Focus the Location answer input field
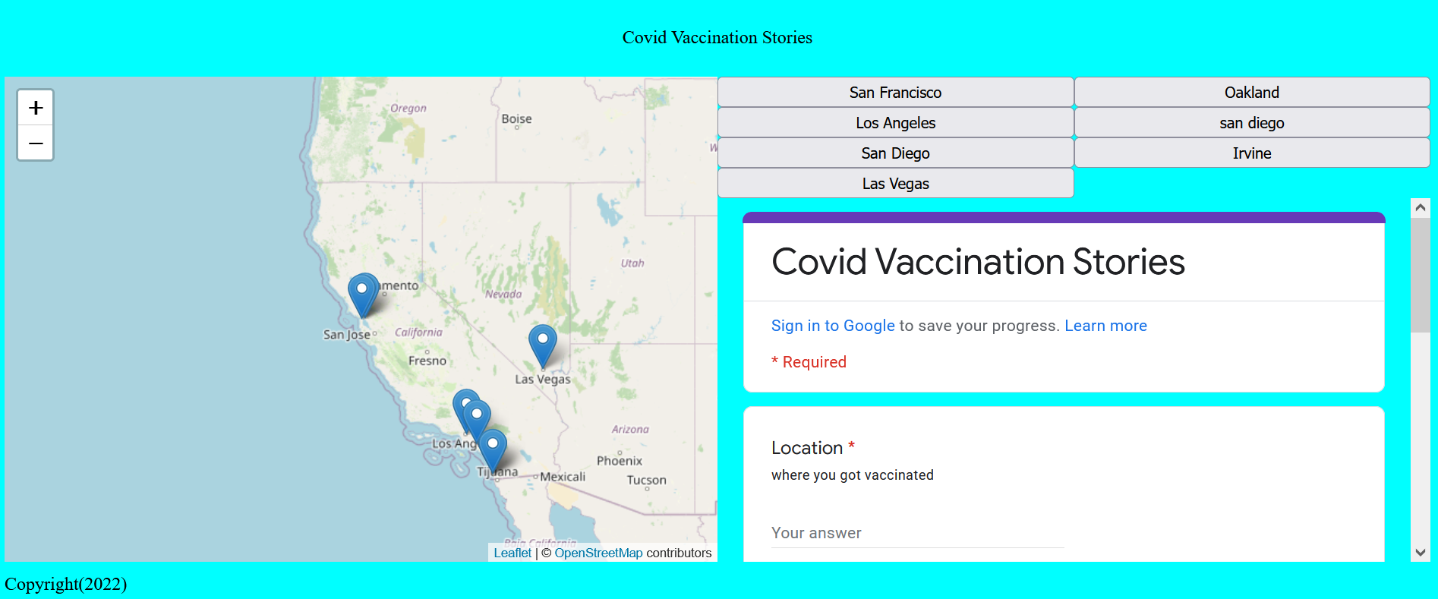Screen dimensions: 1438x599 (x=917, y=533)
